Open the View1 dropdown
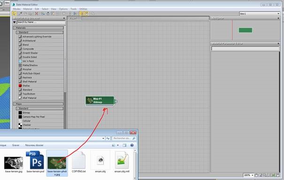284x180 pixels. click(260, 14)
